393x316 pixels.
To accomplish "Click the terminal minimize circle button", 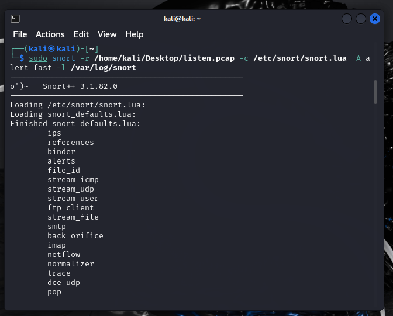I will point(347,19).
